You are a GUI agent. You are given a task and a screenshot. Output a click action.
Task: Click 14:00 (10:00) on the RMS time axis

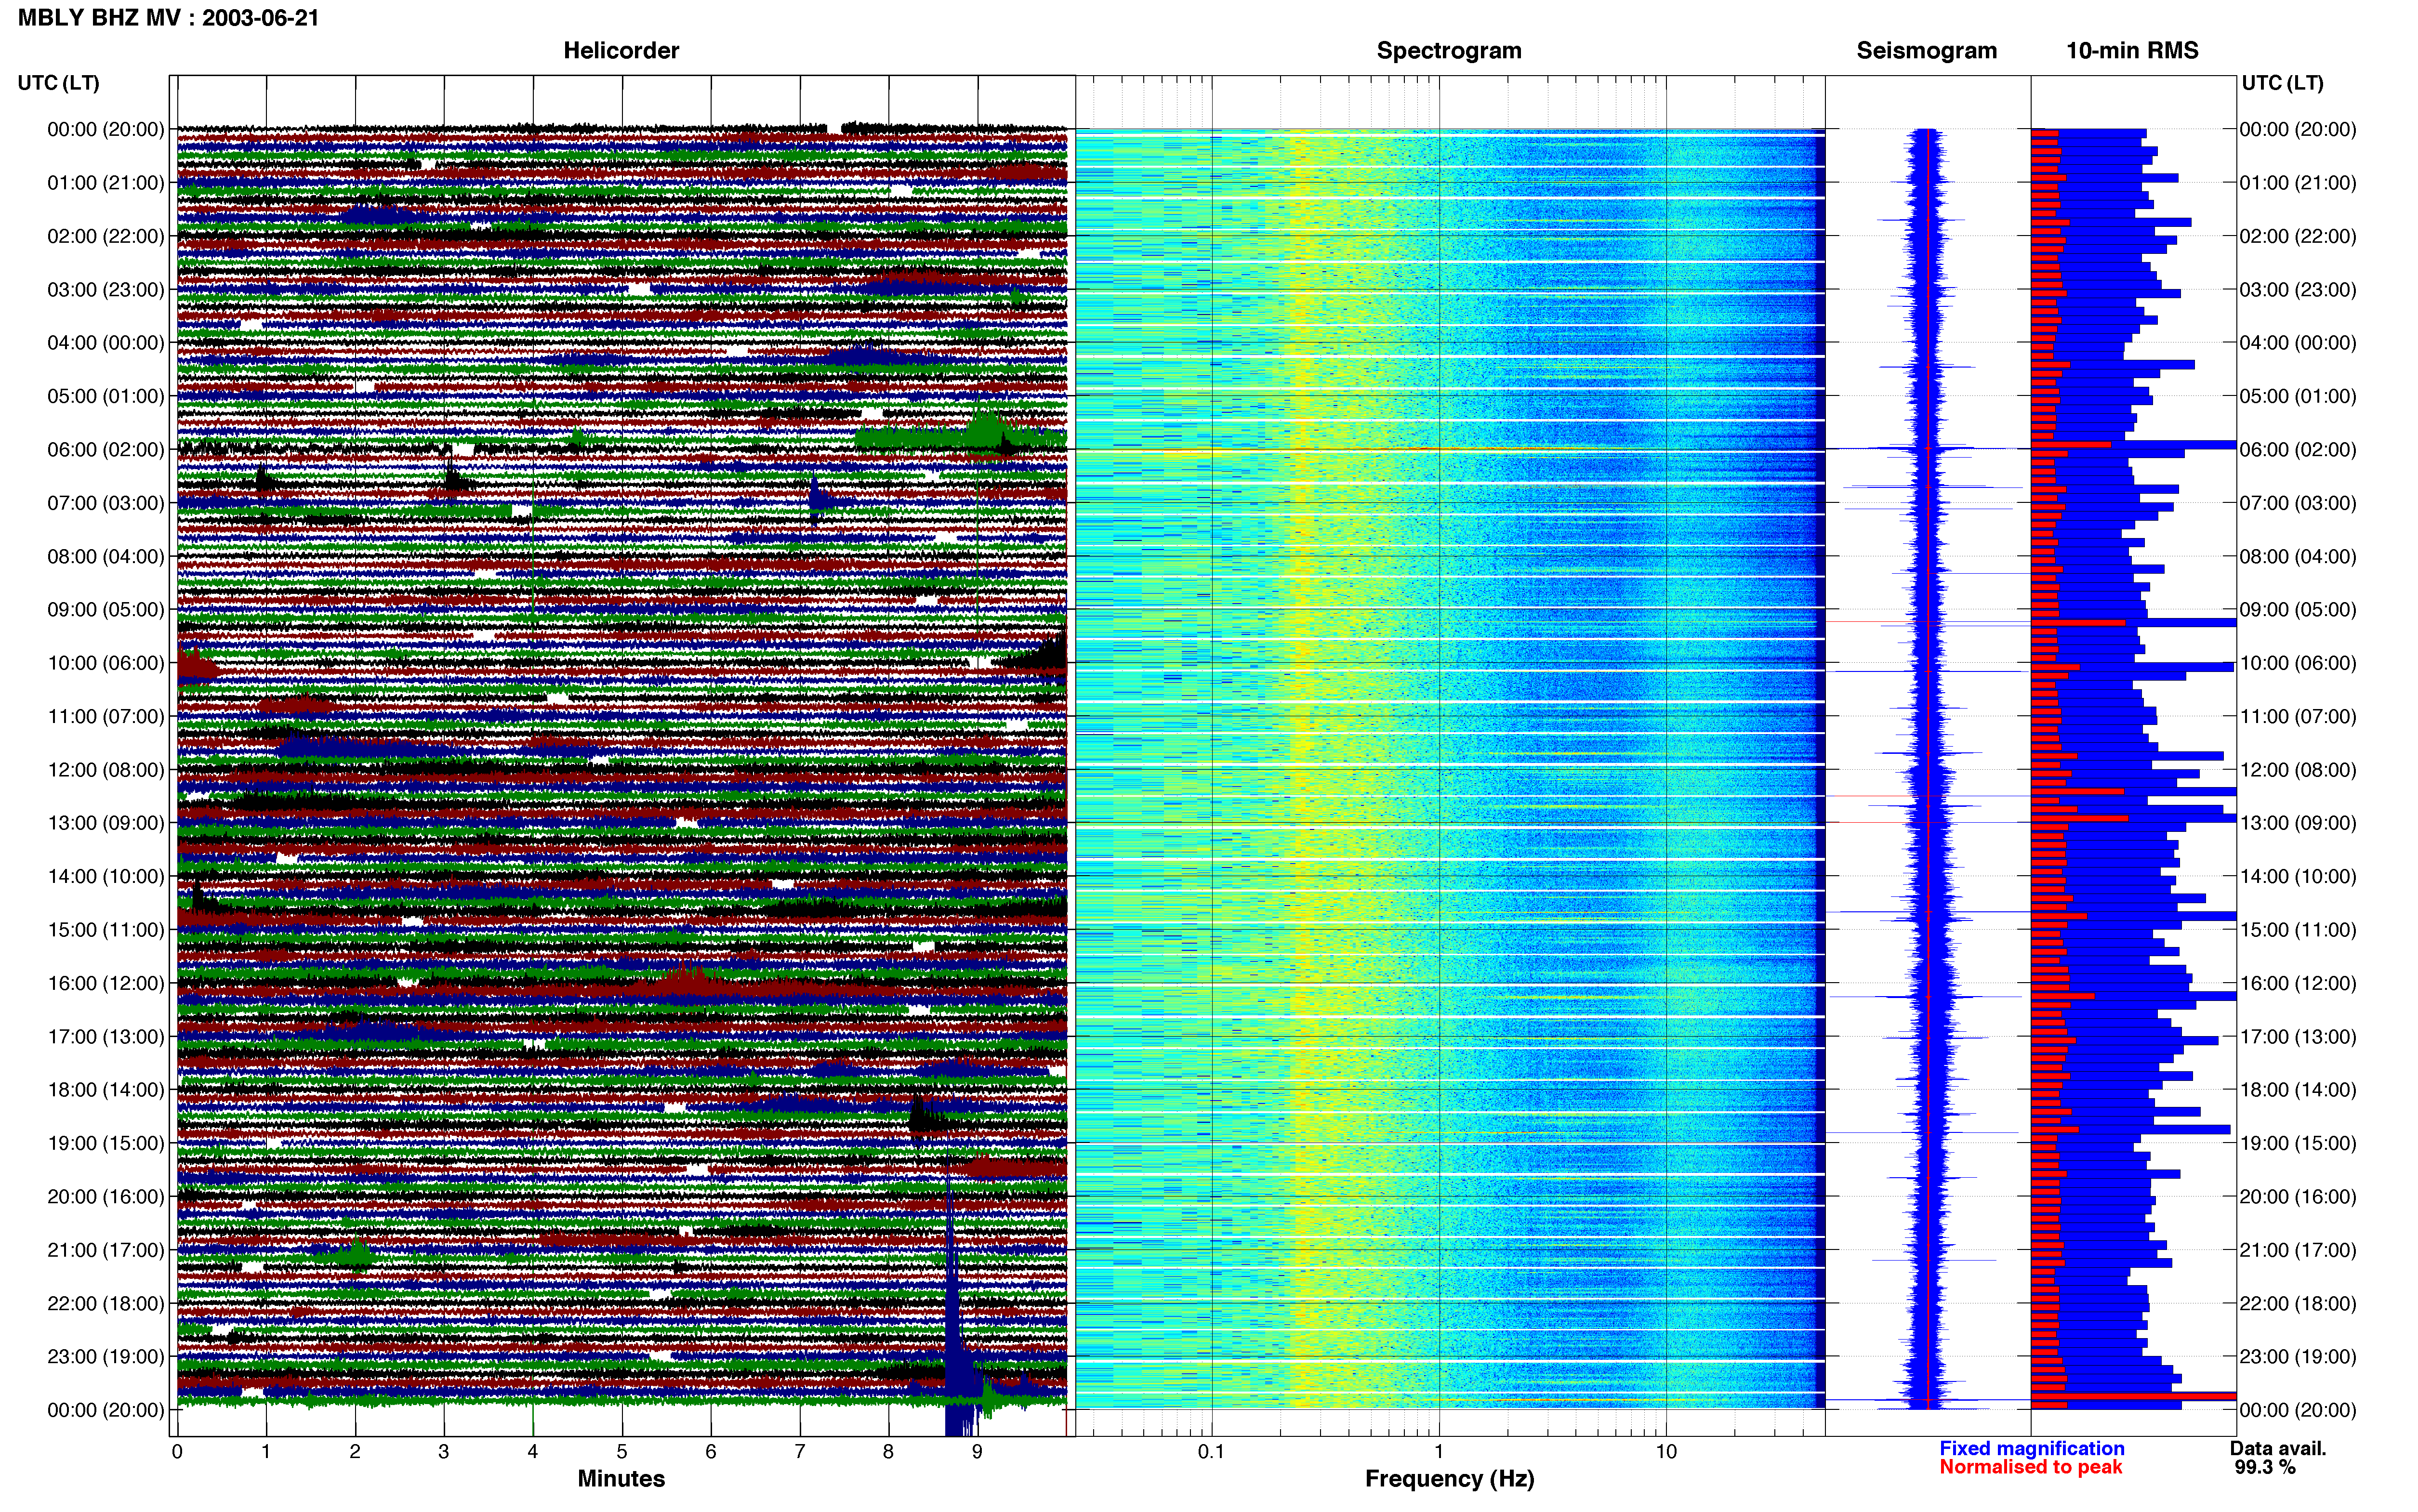point(2298,876)
